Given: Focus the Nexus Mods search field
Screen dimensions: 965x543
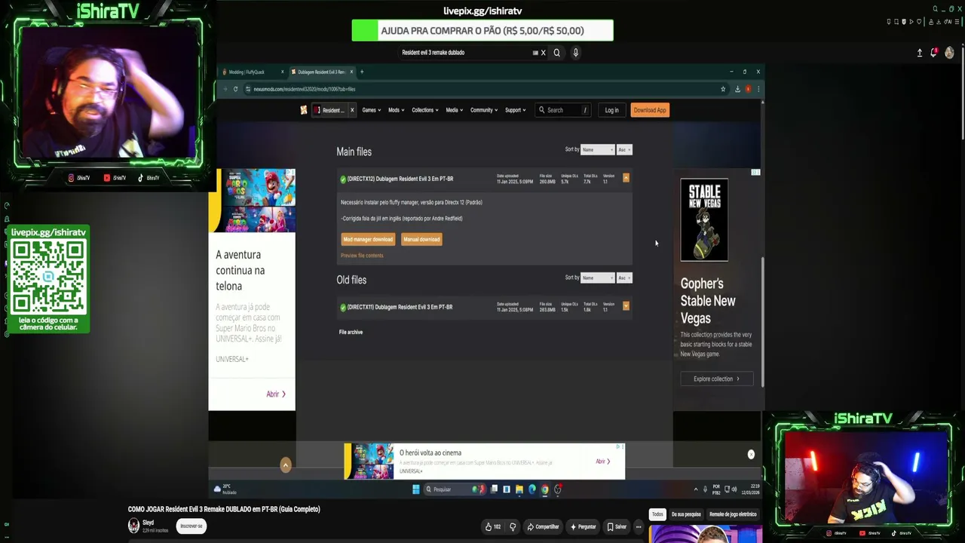Looking at the screenshot, I should [x=562, y=110].
